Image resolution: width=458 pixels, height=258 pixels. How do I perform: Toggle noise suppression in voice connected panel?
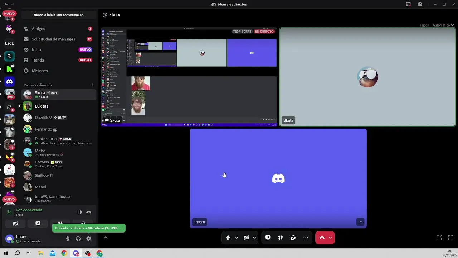click(x=79, y=212)
